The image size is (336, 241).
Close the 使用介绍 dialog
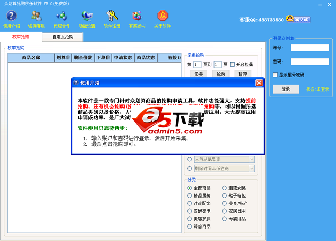point(259,83)
